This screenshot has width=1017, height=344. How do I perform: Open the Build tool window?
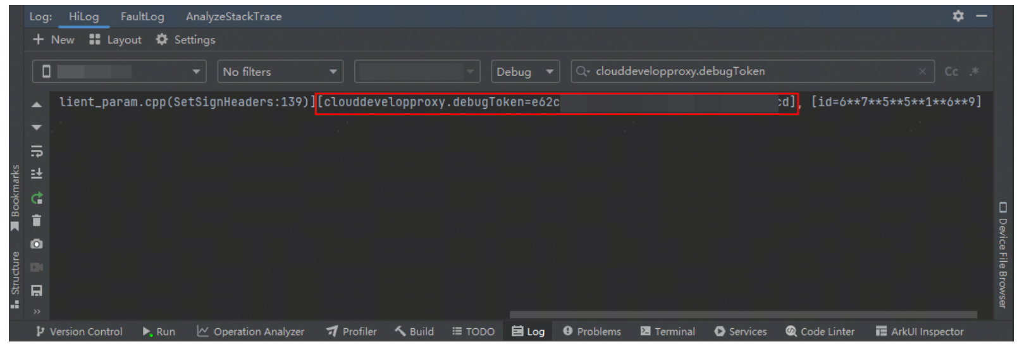point(415,331)
